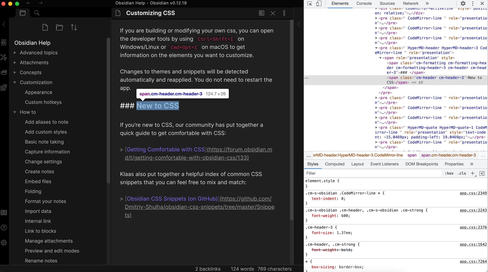Toggle the .cls class editor

click(x=462, y=173)
